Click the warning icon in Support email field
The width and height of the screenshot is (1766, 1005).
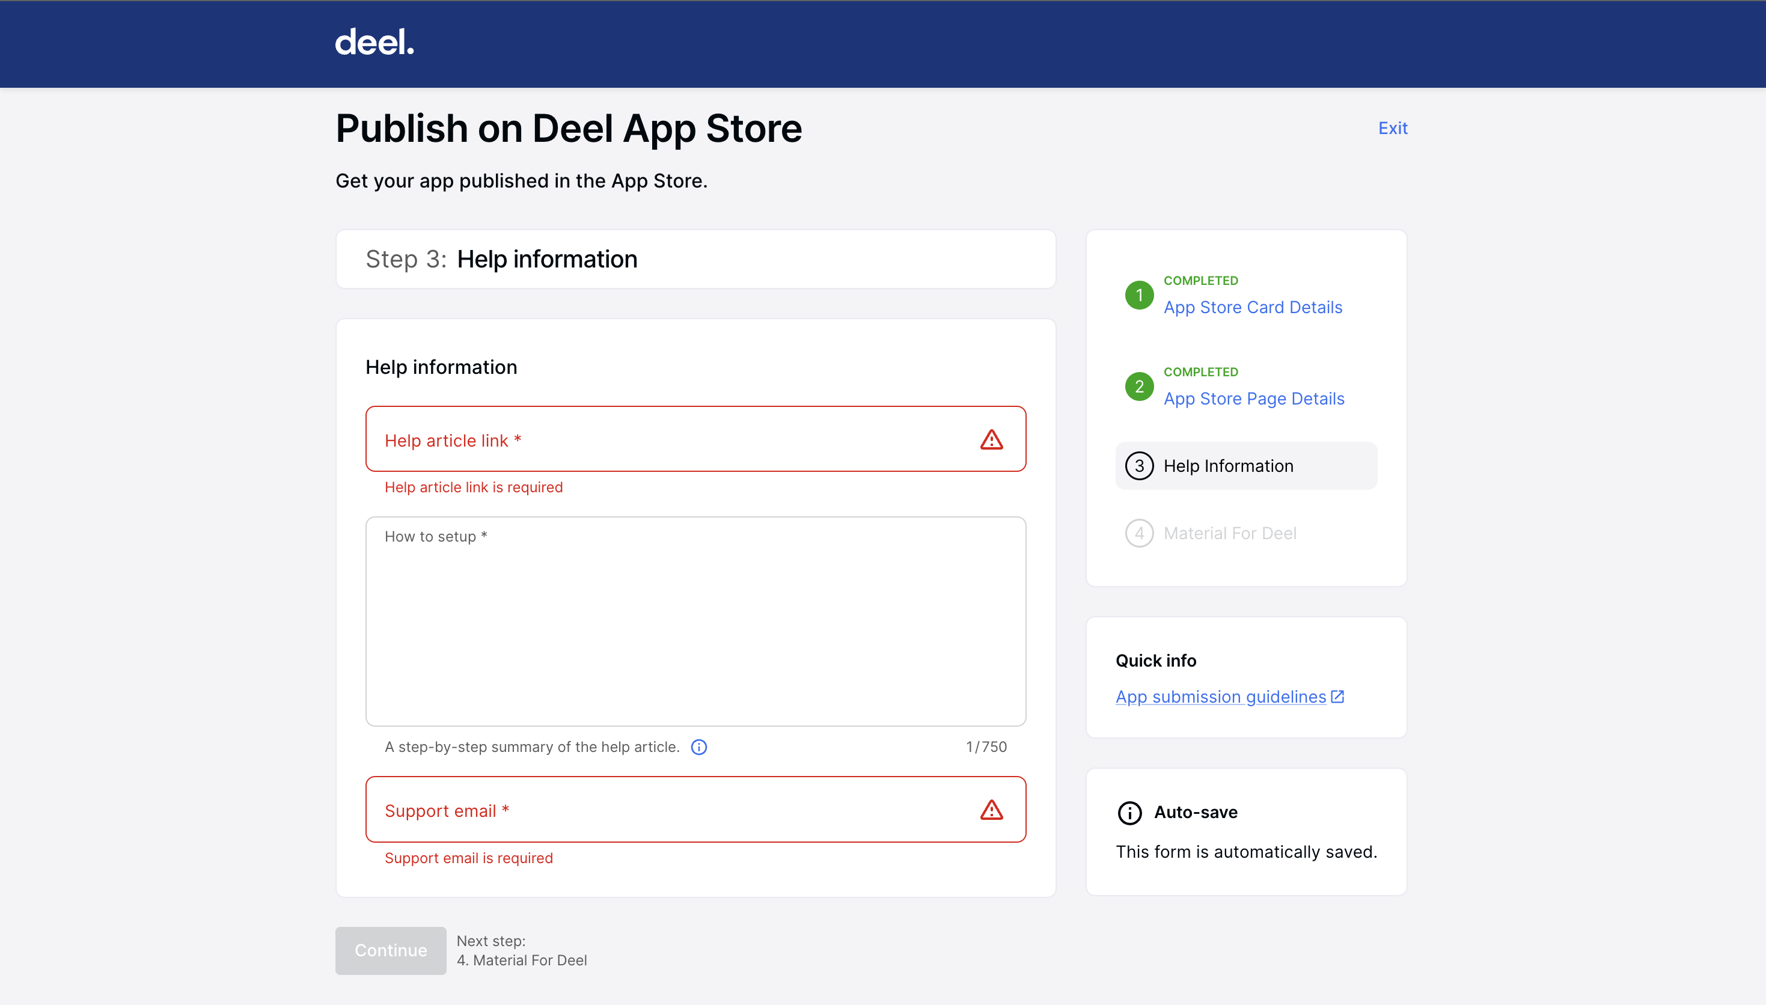pyautogui.click(x=991, y=810)
